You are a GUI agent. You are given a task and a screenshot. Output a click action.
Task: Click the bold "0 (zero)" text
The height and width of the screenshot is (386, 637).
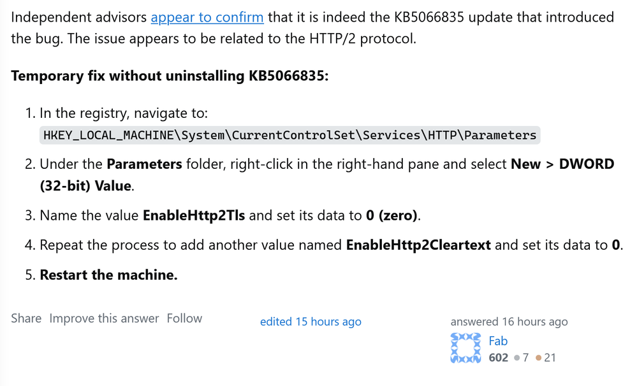tap(392, 215)
